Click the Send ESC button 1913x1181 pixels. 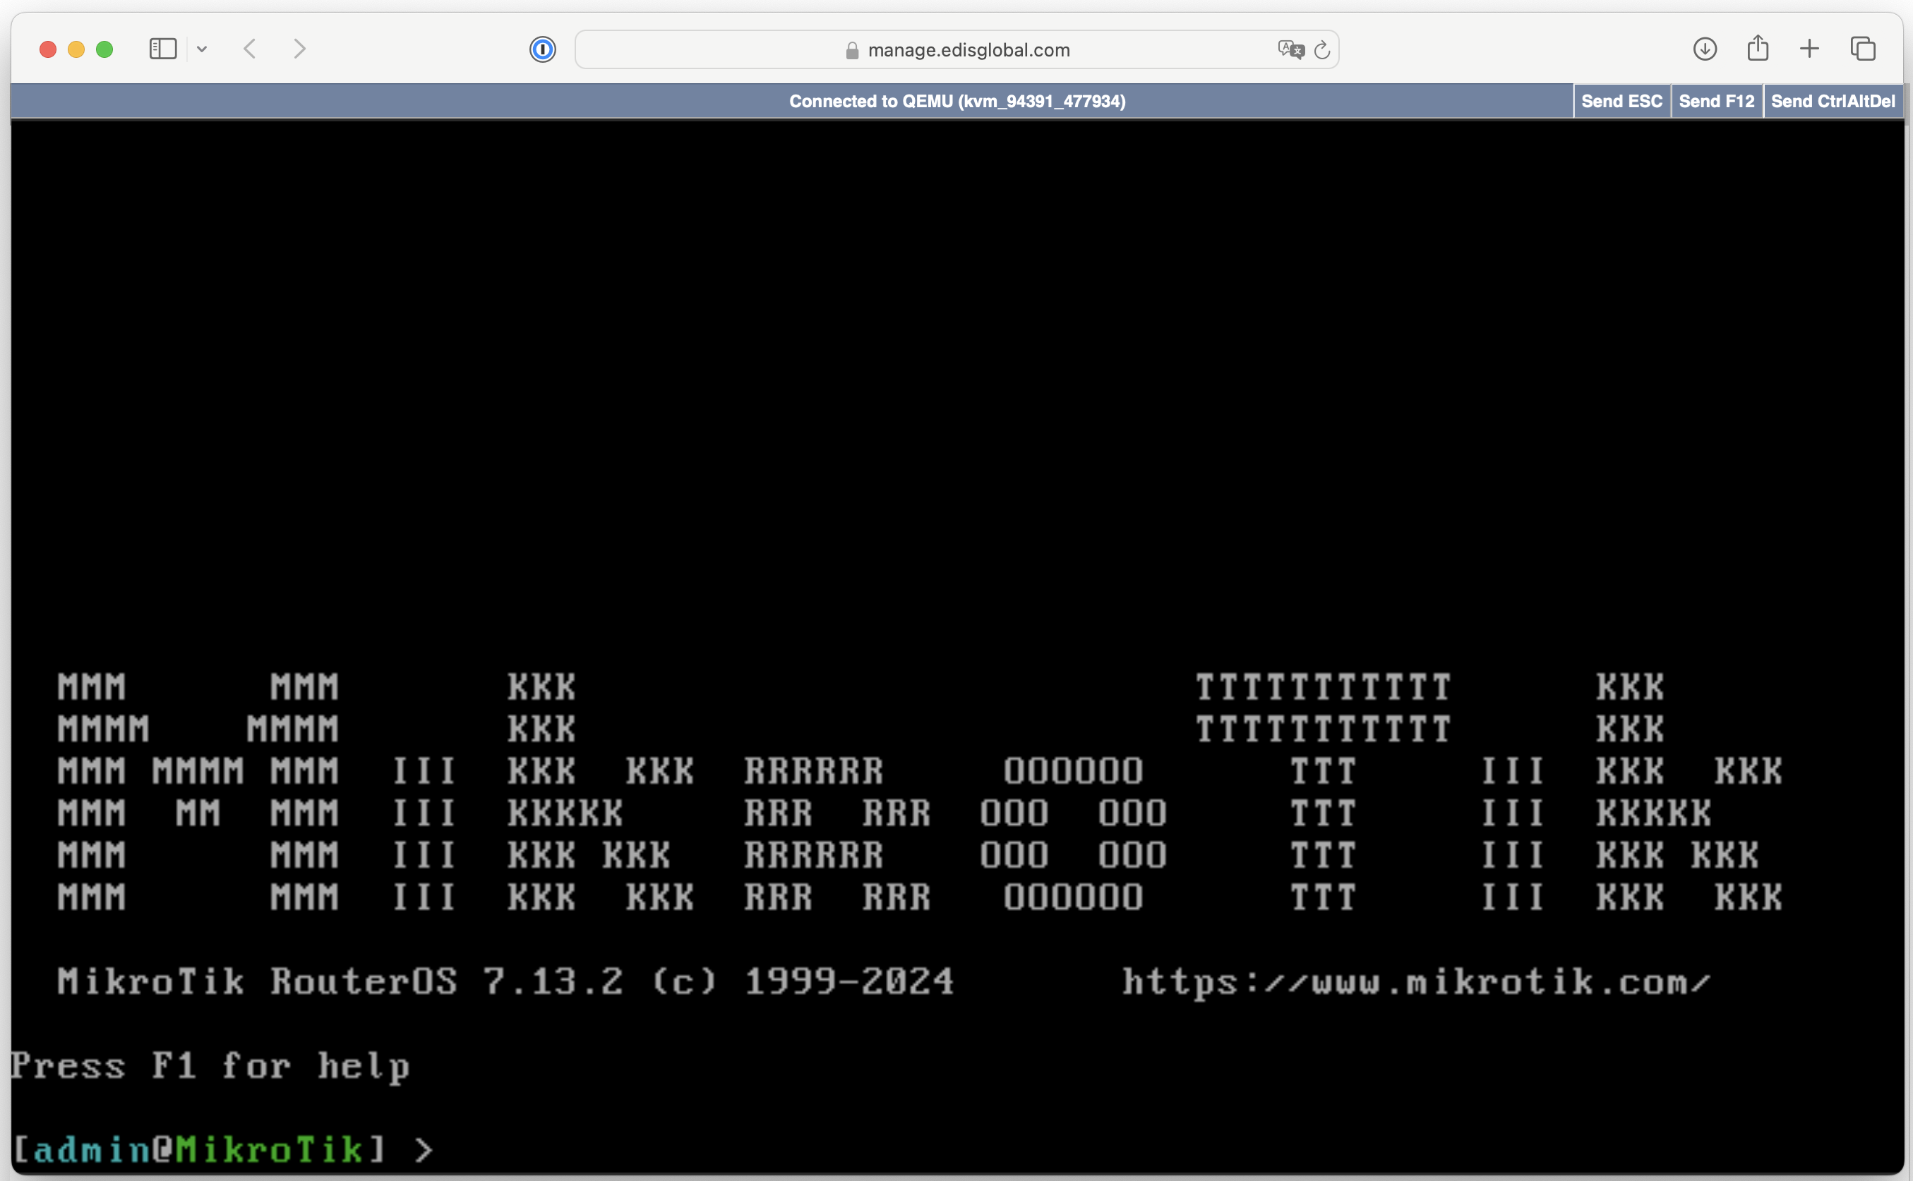pos(1621,102)
